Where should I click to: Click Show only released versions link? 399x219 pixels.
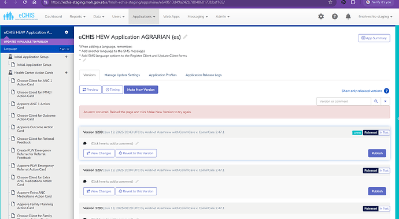coord(361,91)
